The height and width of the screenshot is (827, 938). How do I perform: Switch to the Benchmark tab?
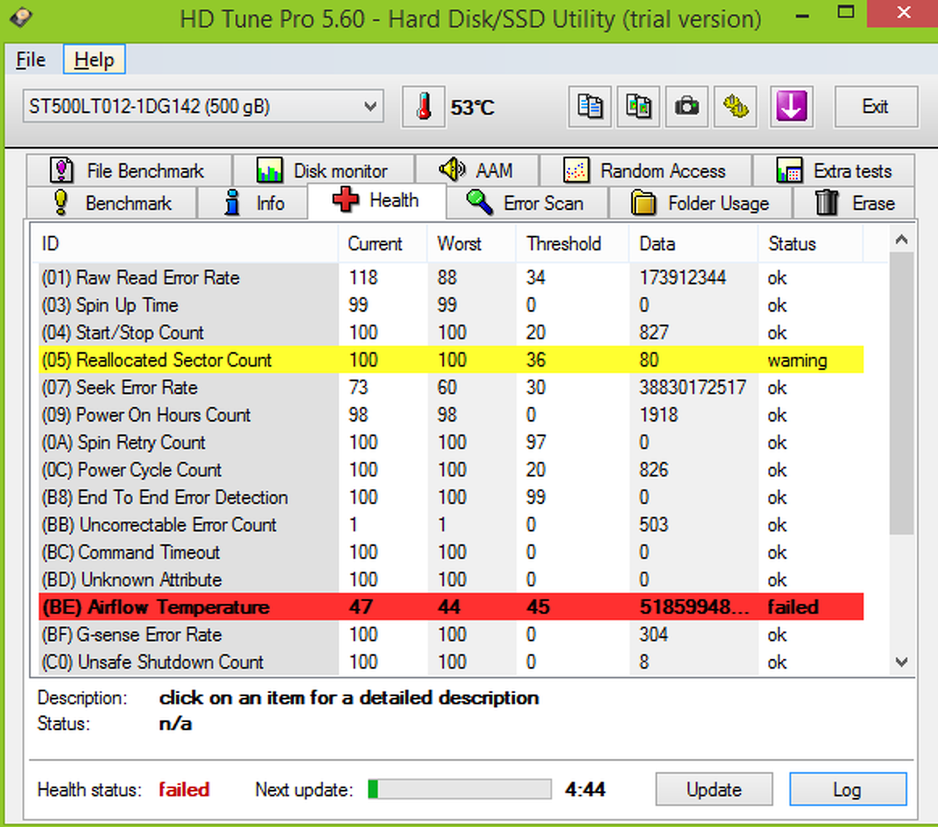pyautogui.click(x=112, y=203)
